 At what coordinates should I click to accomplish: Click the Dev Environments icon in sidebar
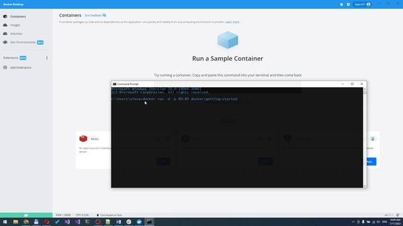5,42
